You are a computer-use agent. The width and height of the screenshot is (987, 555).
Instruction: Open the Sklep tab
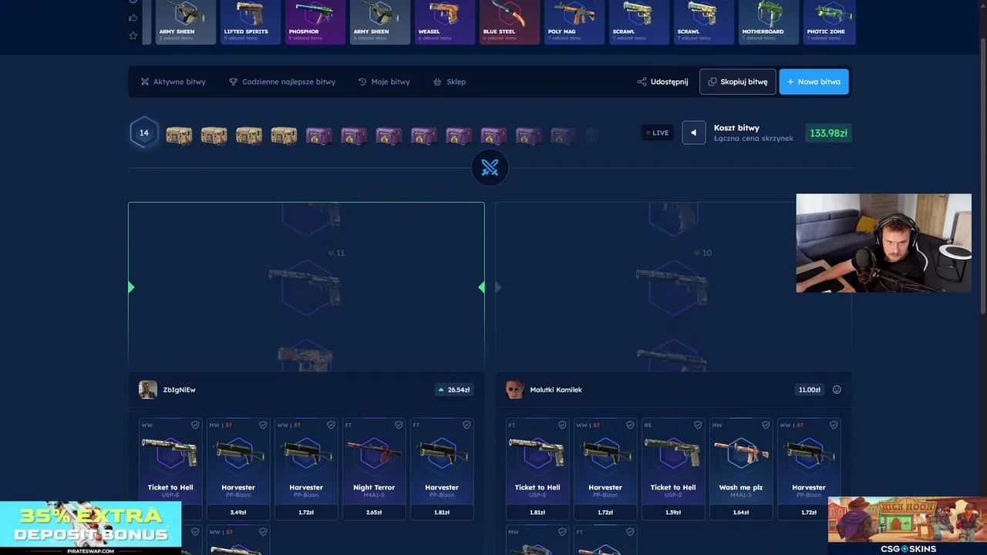pos(450,82)
